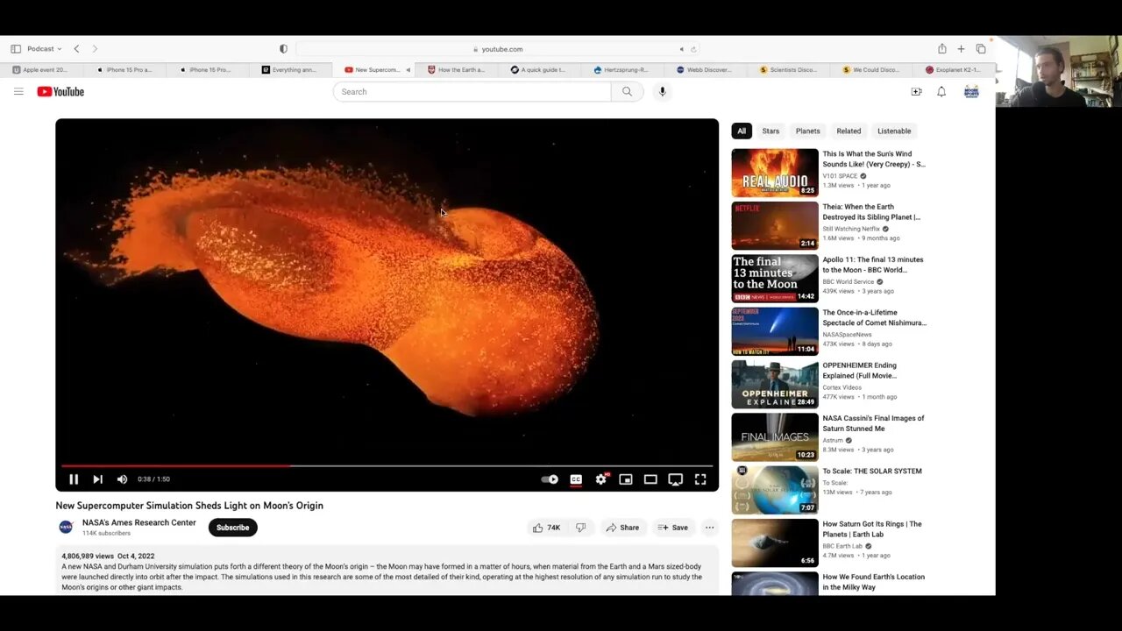Click the Share button
Image resolution: width=1122 pixels, height=631 pixels.
(x=621, y=528)
